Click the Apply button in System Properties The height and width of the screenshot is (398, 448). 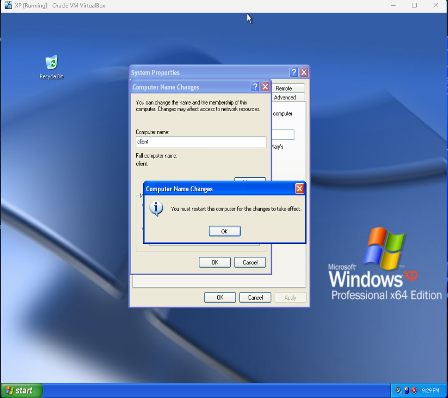(290, 298)
